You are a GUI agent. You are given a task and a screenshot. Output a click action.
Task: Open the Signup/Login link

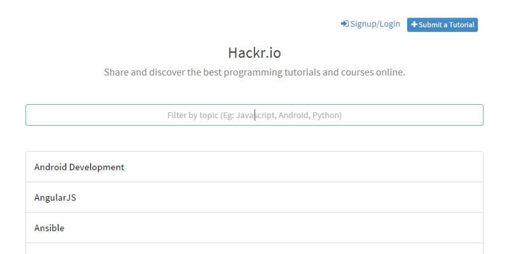[371, 24]
